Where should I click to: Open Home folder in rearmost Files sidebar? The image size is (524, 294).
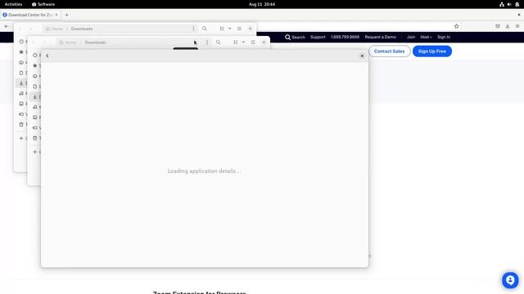click(22, 62)
